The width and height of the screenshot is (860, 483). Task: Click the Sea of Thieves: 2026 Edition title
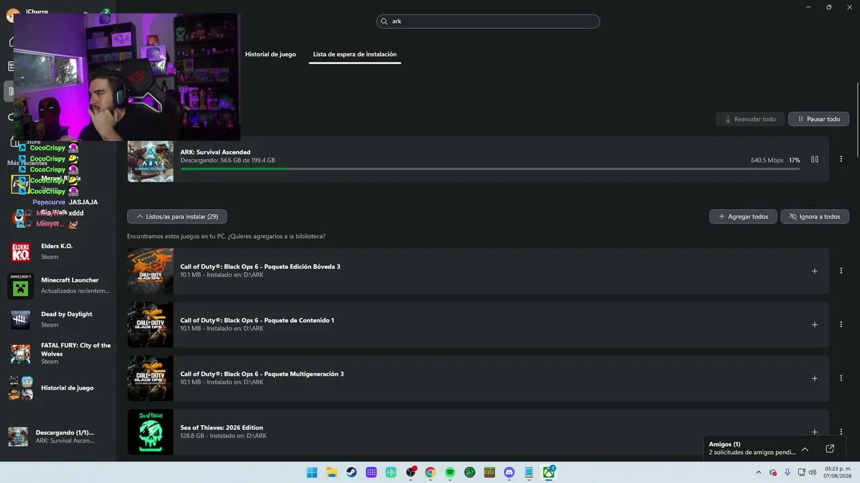click(222, 427)
